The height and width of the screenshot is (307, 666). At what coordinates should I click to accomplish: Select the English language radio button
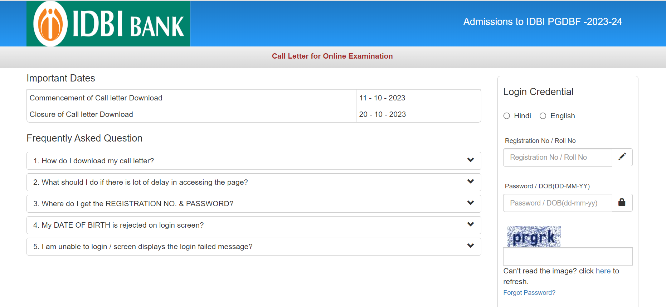[543, 116]
